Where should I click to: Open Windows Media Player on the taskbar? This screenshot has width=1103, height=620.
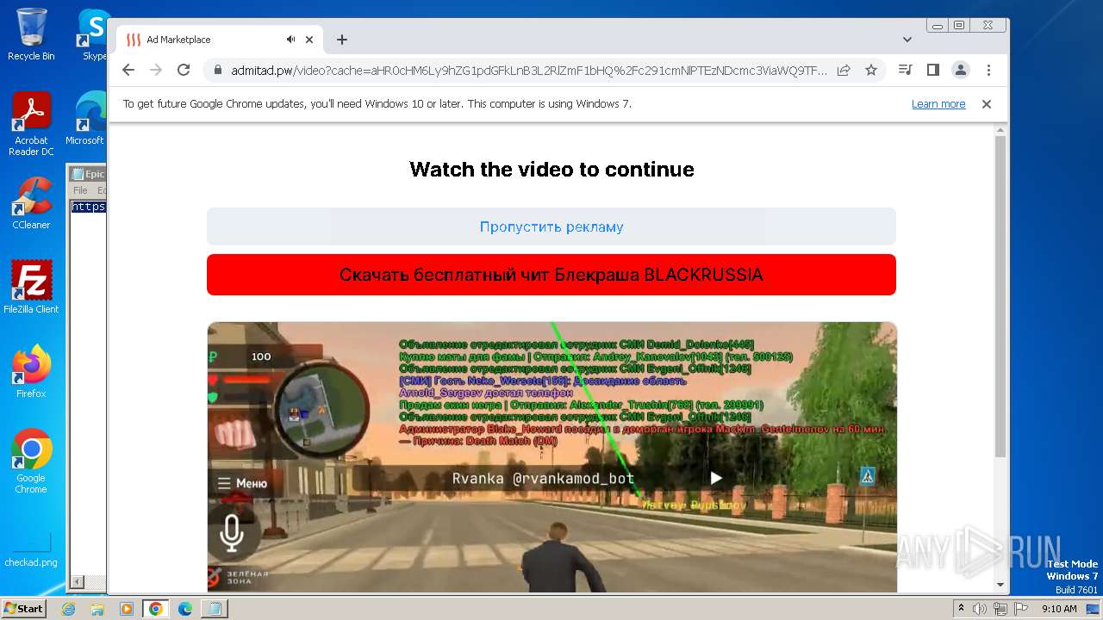pyautogui.click(x=127, y=609)
